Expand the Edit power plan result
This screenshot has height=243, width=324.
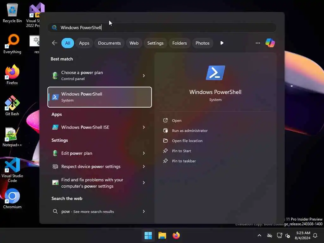[144, 153]
